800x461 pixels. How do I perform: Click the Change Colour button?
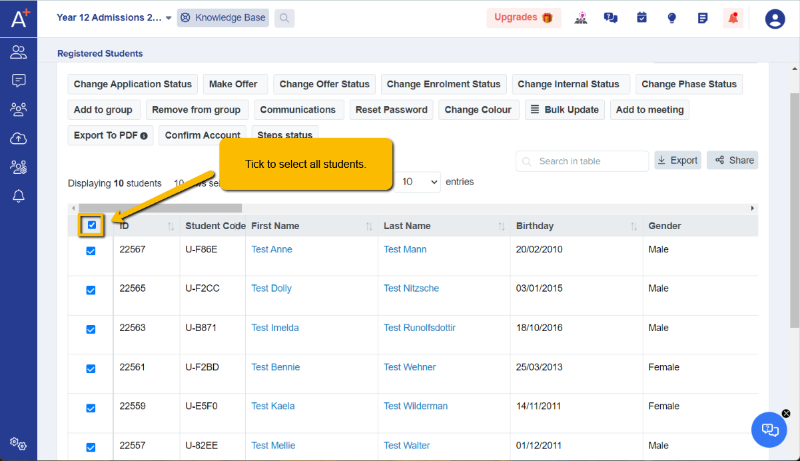coord(479,110)
